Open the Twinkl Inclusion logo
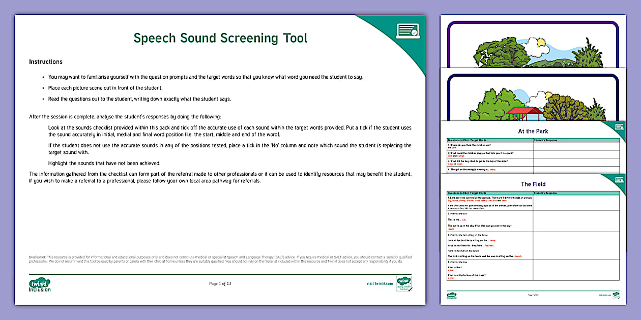The height and width of the screenshot is (320, 641). point(40,285)
